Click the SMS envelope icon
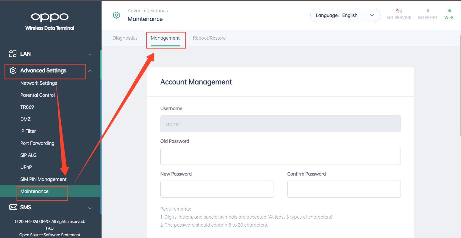Screen dimensions: 461x238 click(x=13, y=207)
